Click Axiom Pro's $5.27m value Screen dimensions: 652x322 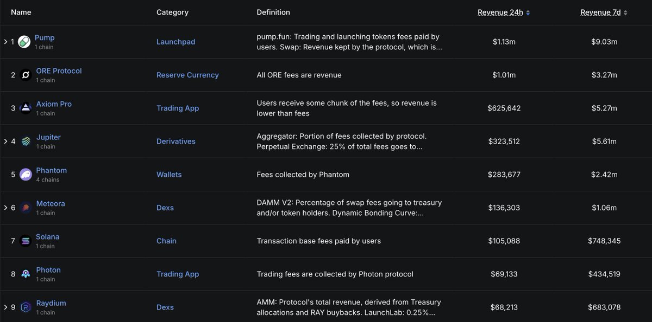click(604, 108)
